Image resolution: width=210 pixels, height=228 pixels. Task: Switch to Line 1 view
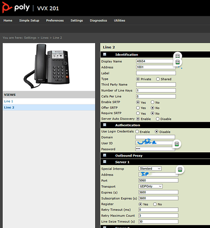pyautogui.click(x=9, y=101)
